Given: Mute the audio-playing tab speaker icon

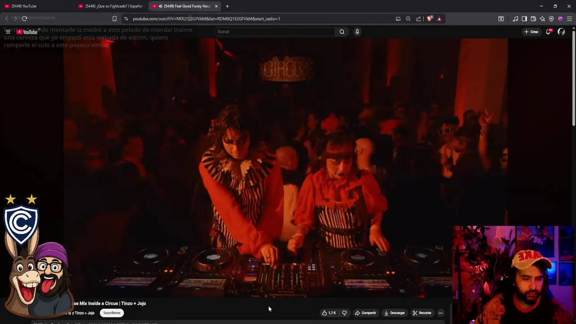Looking at the screenshot, I should 161,6.
